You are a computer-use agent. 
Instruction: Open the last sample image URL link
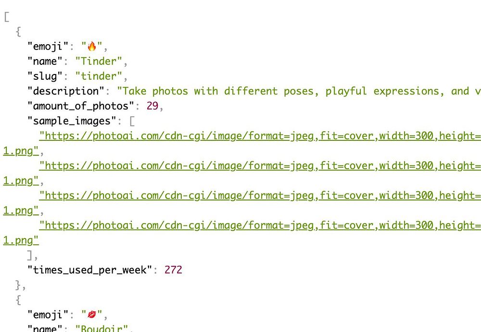(260, 225)
